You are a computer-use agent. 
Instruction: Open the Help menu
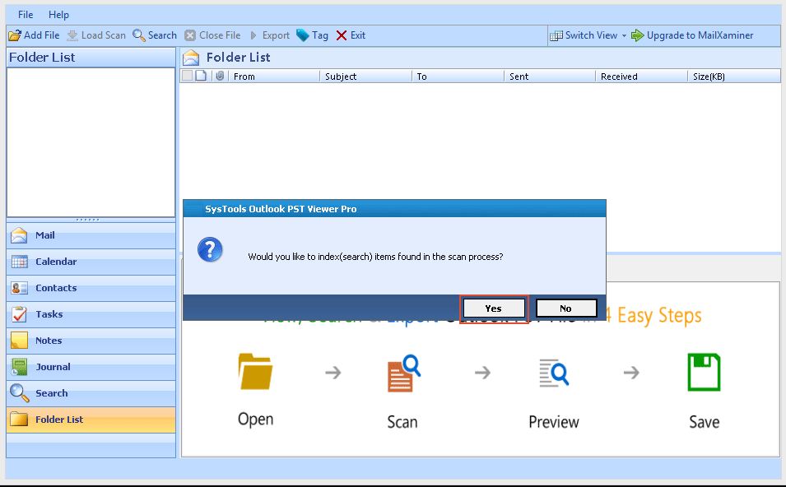point(58,15)
